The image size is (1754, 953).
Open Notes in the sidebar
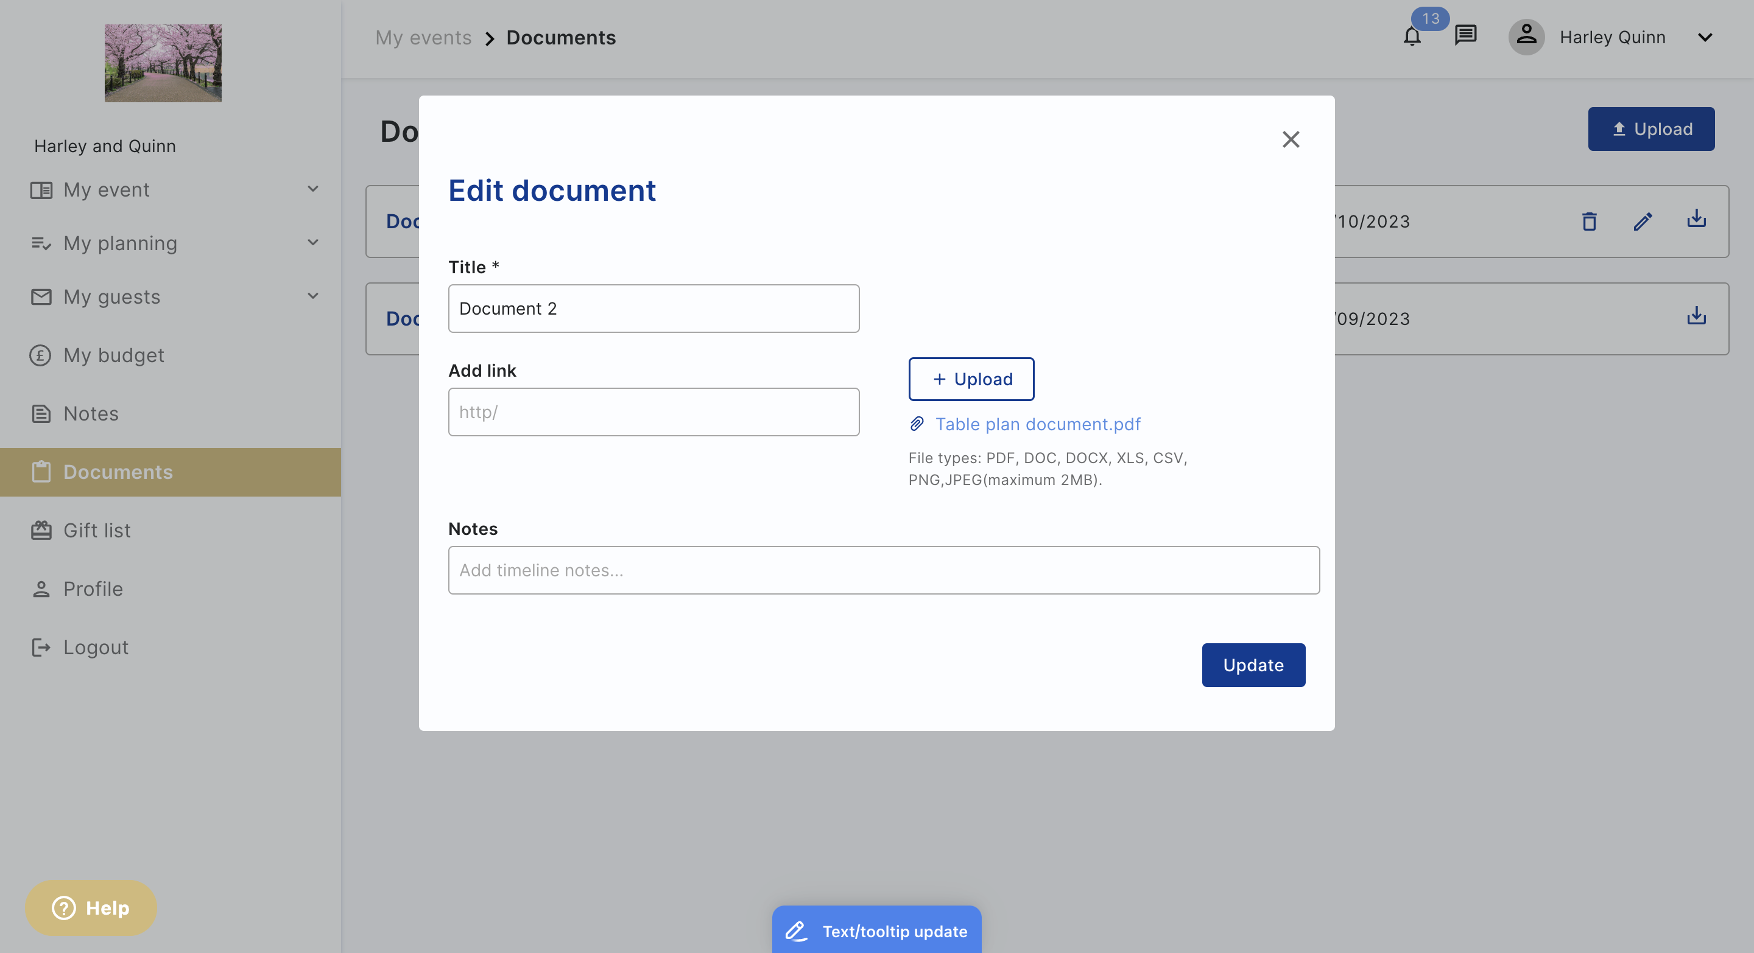click(171, 414)
